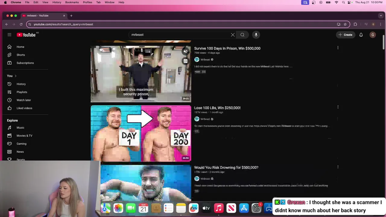
Task: Open the Chrome File menu
Action: [27, 2]
